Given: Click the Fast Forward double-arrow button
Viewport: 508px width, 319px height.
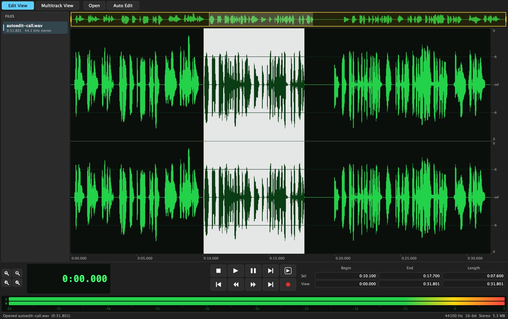Looking at the screenshot, I should pyautogui.click(x=253, y=285).
